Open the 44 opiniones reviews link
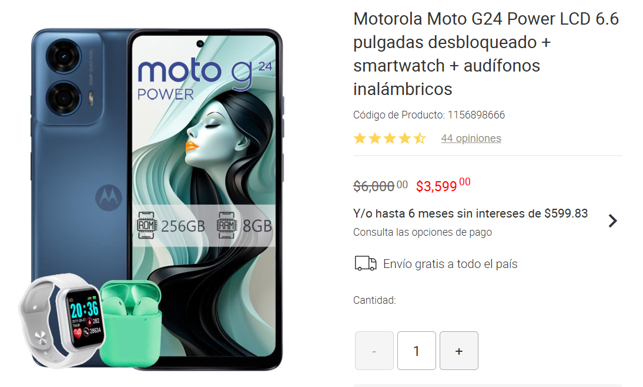The image size is (643, 387). (471, 138)
